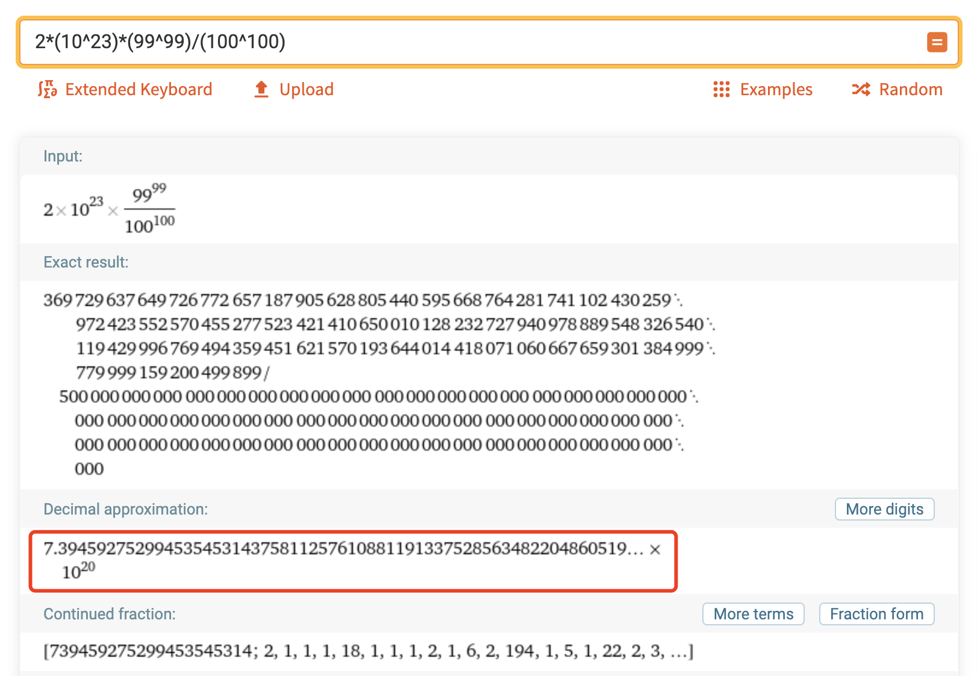Viewport: 977px width, 676px height.
Task: Click the Continued fraction pod heading
Action: click(x=109, y=614)
